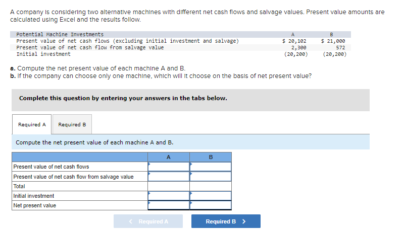Image resolution: width=403 pixels, height=232 pixels.
Task: Click column header A in answer table
Action: 169,157
